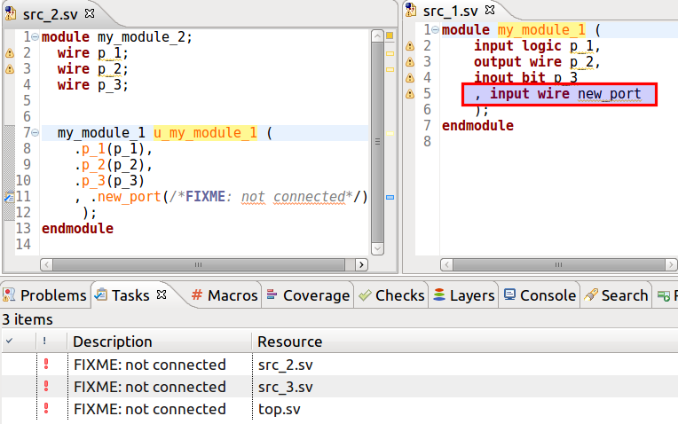Open the Macros tab

point(225,295)
